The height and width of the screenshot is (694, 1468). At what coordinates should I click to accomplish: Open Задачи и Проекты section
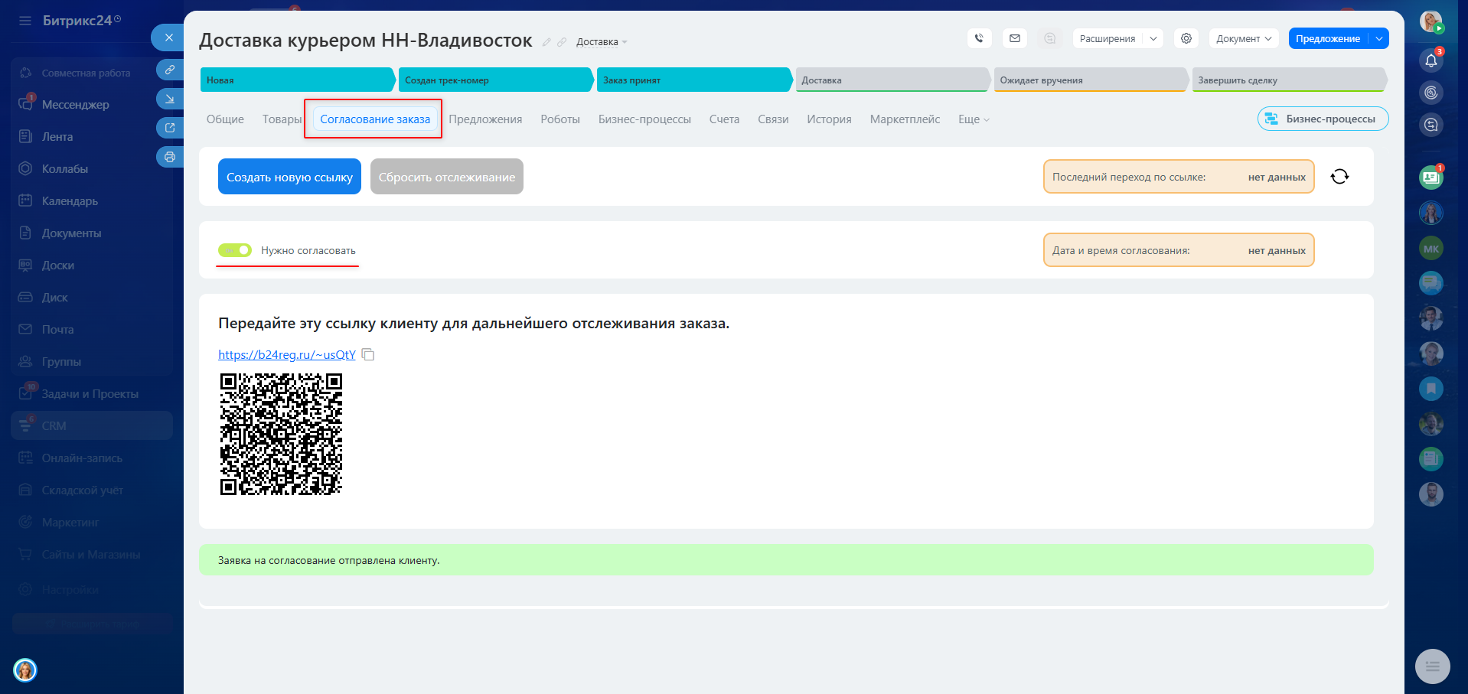pos(92,394)
